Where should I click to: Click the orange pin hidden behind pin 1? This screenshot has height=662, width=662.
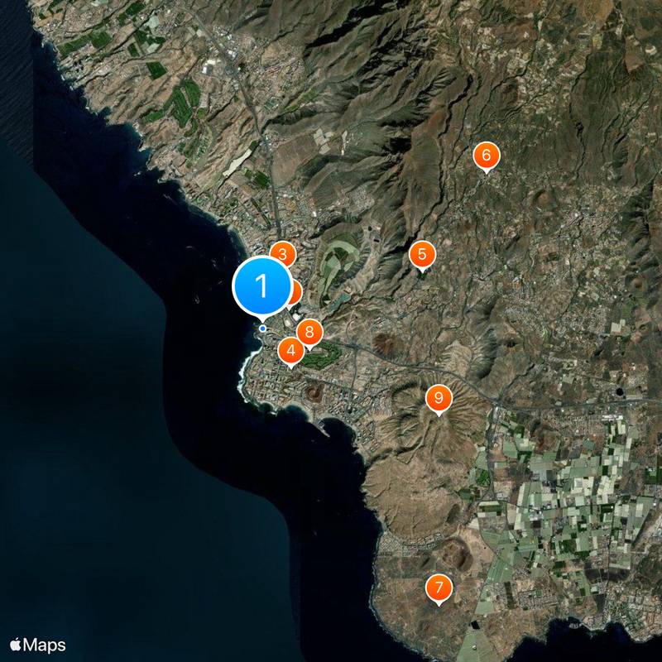(294, 291)
